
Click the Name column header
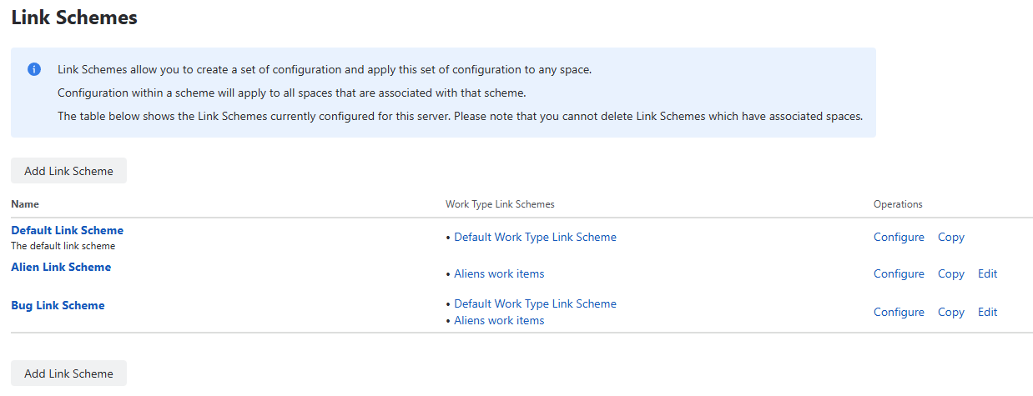25,204
